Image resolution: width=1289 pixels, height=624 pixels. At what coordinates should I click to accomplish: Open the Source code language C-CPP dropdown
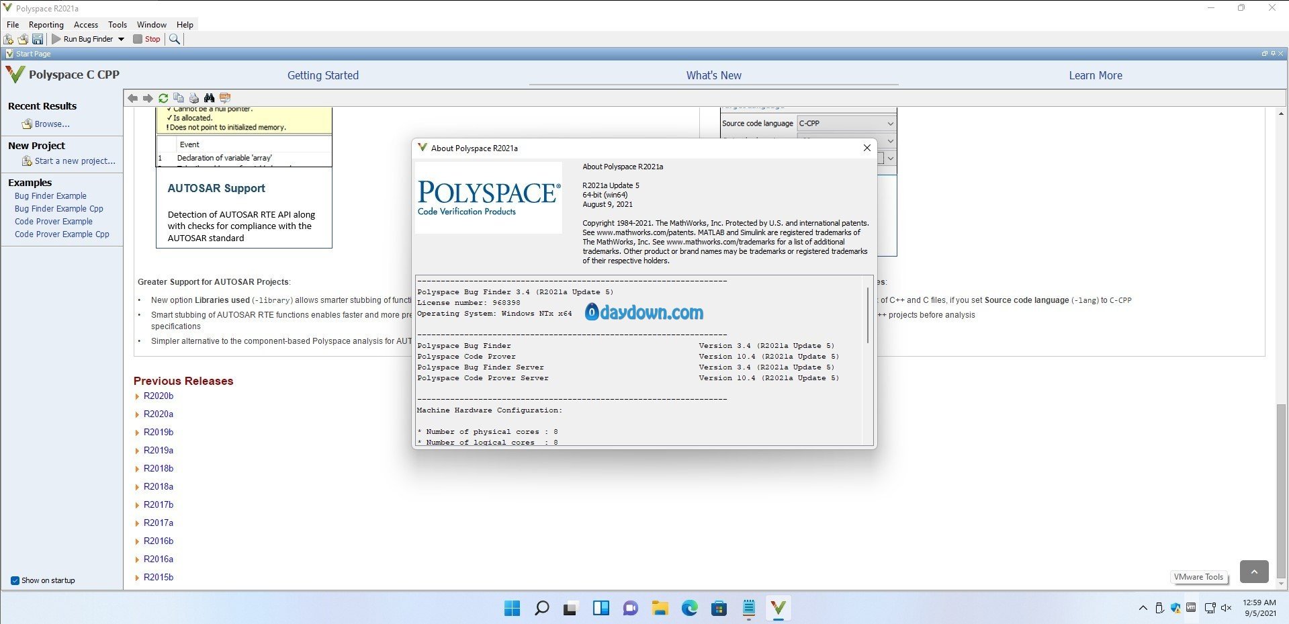(846, 124)
